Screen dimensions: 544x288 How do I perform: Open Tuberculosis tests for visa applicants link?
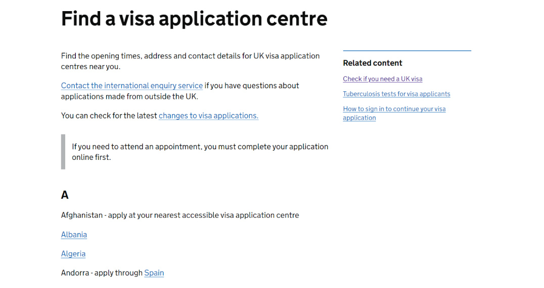click(x=396, y=94)
